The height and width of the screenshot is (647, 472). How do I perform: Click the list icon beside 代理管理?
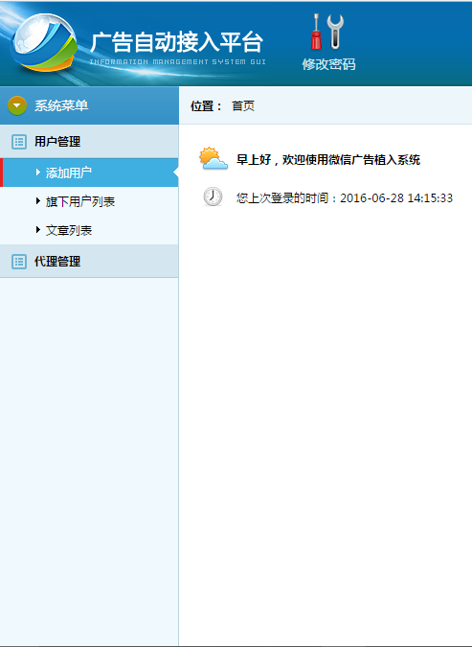click(x=19, y=262)
